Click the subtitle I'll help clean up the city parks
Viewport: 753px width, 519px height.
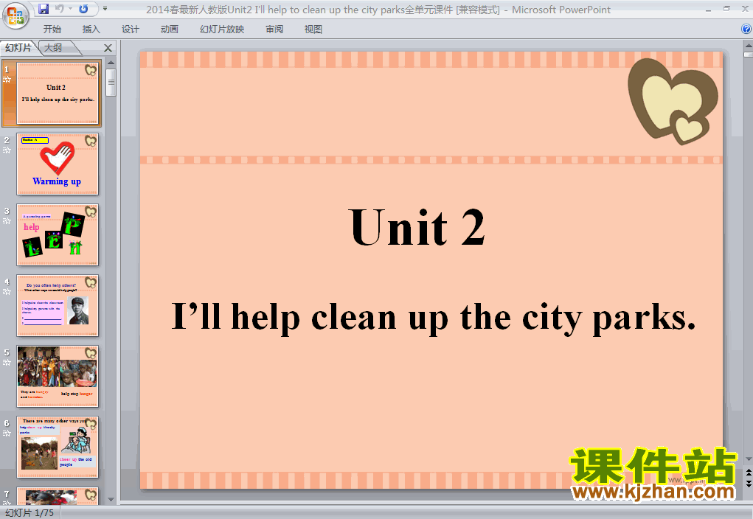(x=433, y=317)
